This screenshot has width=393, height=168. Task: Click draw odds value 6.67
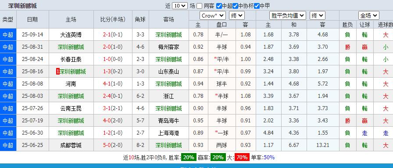click(293, 145)
